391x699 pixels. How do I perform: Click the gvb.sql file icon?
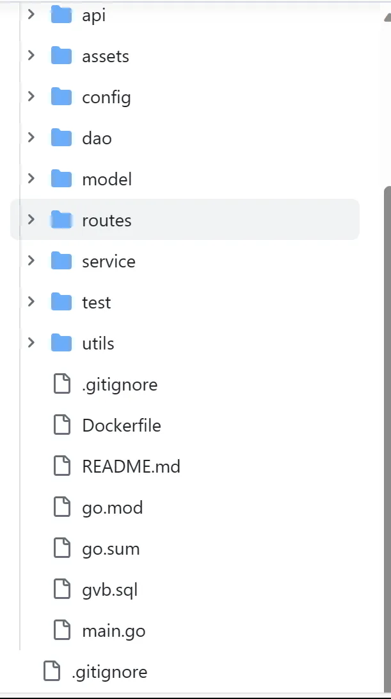click(62, 590)
